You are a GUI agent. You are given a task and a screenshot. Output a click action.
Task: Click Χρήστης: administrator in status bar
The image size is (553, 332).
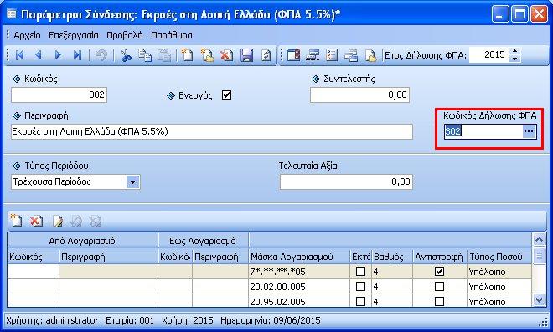[x=52, y=321]
